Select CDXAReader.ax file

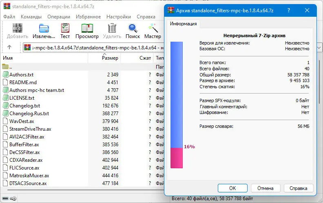point(26,160)
